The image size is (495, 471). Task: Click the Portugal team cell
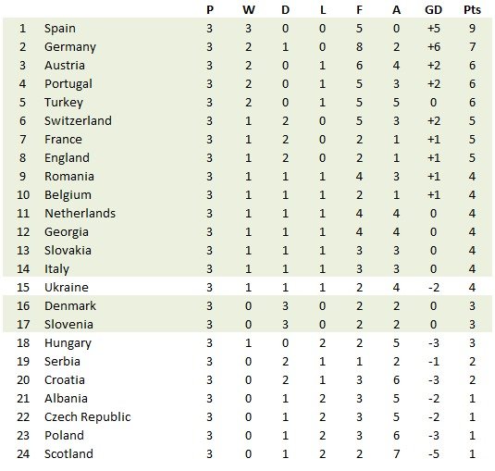pos(68,84)
